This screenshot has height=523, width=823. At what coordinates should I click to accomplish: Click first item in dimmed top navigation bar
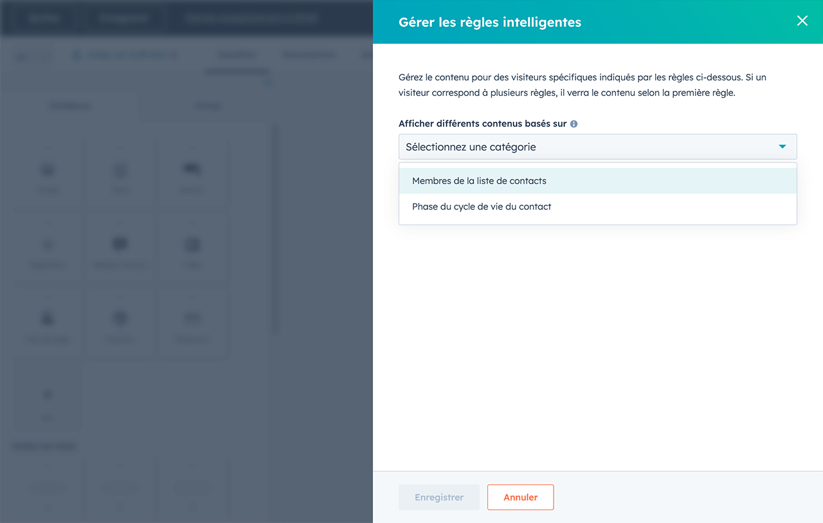44,18
